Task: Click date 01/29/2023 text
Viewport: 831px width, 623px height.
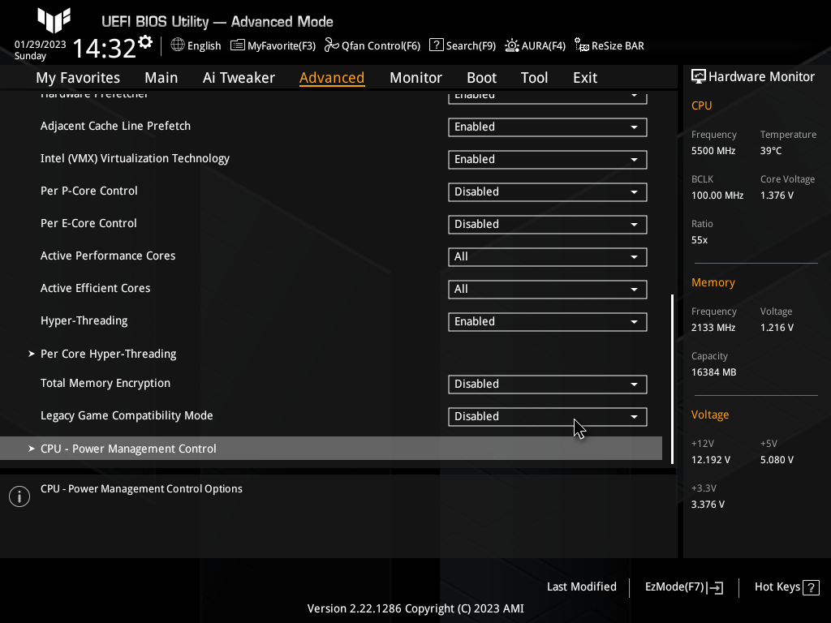Action: [x=41, y=45]
